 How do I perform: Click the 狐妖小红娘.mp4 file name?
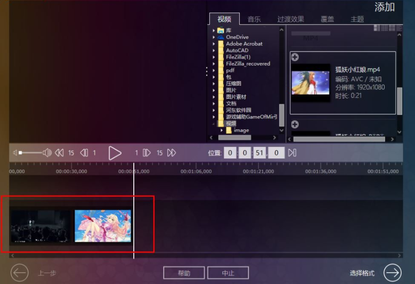pos(357,69)
